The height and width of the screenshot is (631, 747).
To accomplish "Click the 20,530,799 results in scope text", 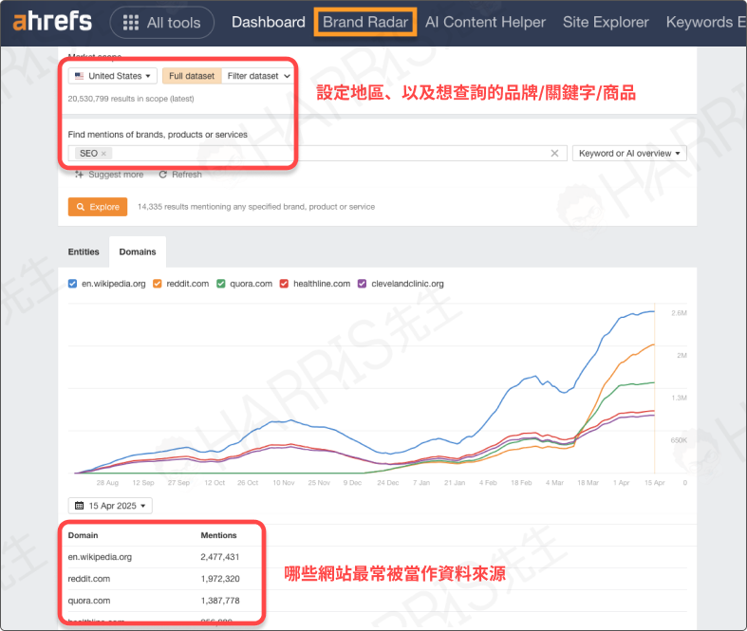I will (131, 99).
